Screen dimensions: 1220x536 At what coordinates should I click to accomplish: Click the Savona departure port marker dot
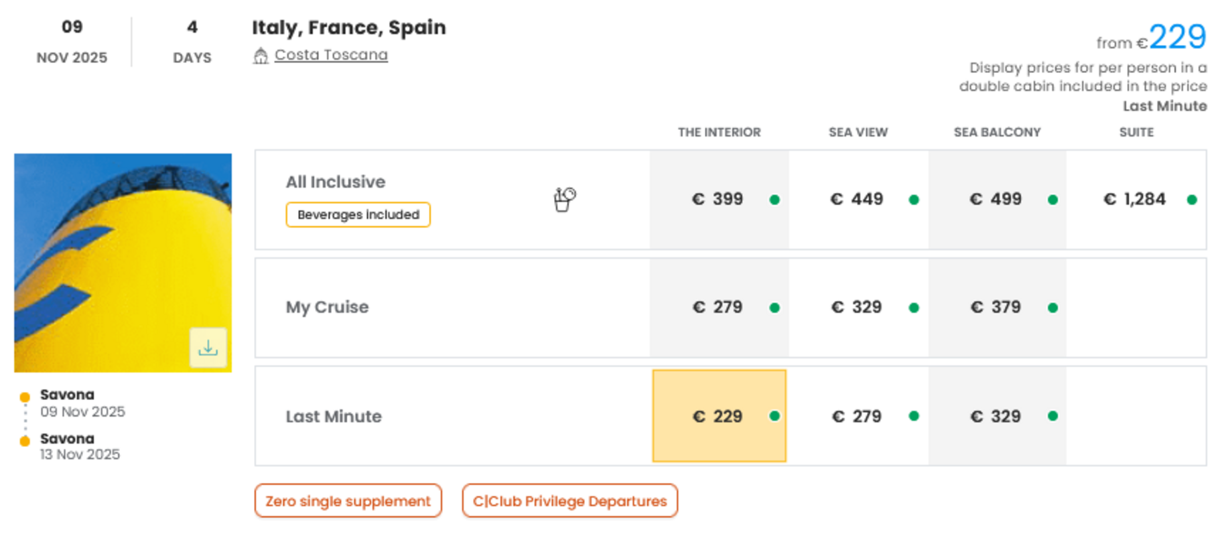tap(25, 397)
